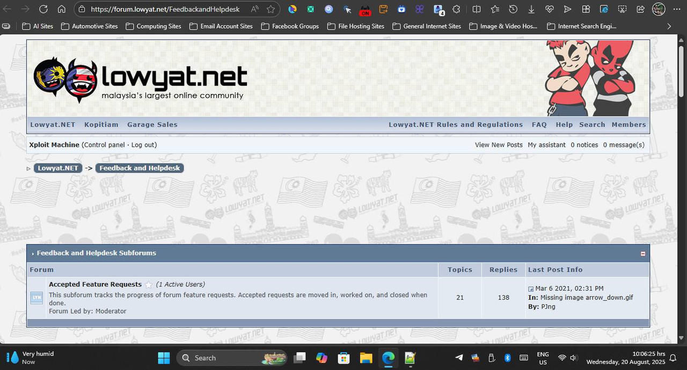Open Members nav item
This screenshot has height=370, width=687.
[628, 125]
